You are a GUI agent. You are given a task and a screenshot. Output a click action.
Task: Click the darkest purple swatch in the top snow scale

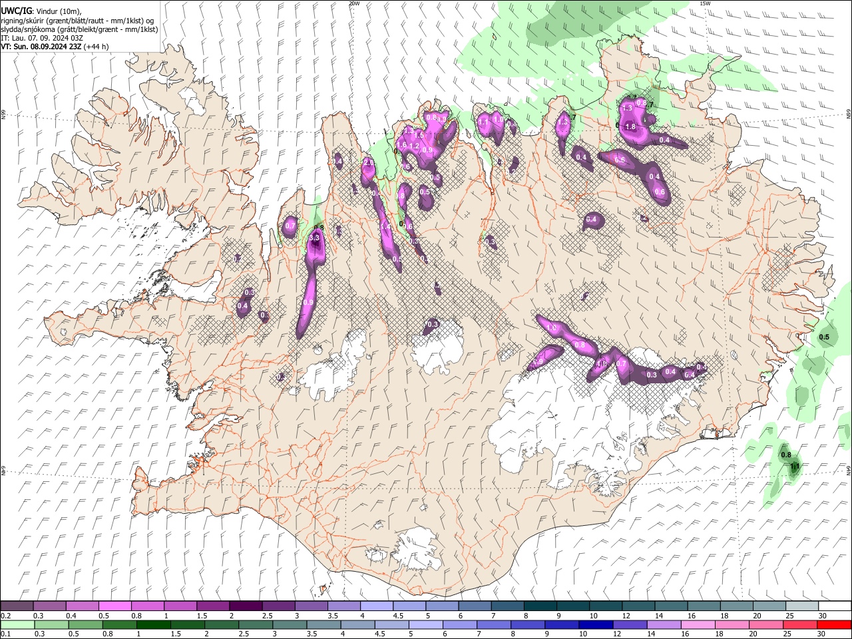click(246, 606)
